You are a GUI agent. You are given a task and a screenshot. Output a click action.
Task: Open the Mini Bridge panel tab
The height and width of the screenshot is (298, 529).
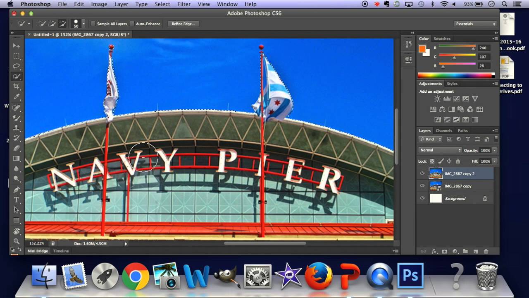pos(38,251)
